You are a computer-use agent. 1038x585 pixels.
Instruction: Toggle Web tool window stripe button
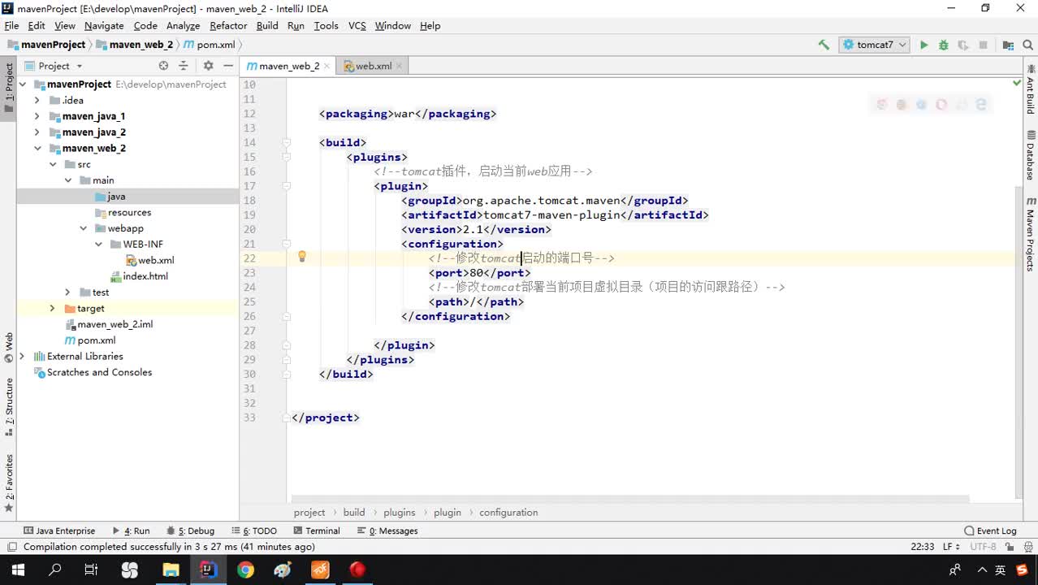click(9, 347)
